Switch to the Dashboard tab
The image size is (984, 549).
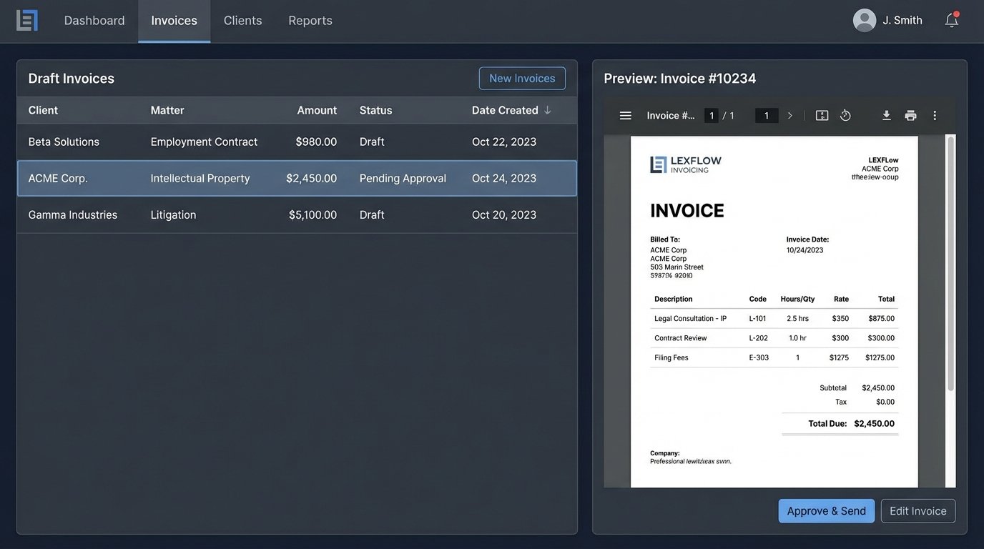(x=94, y=19)
